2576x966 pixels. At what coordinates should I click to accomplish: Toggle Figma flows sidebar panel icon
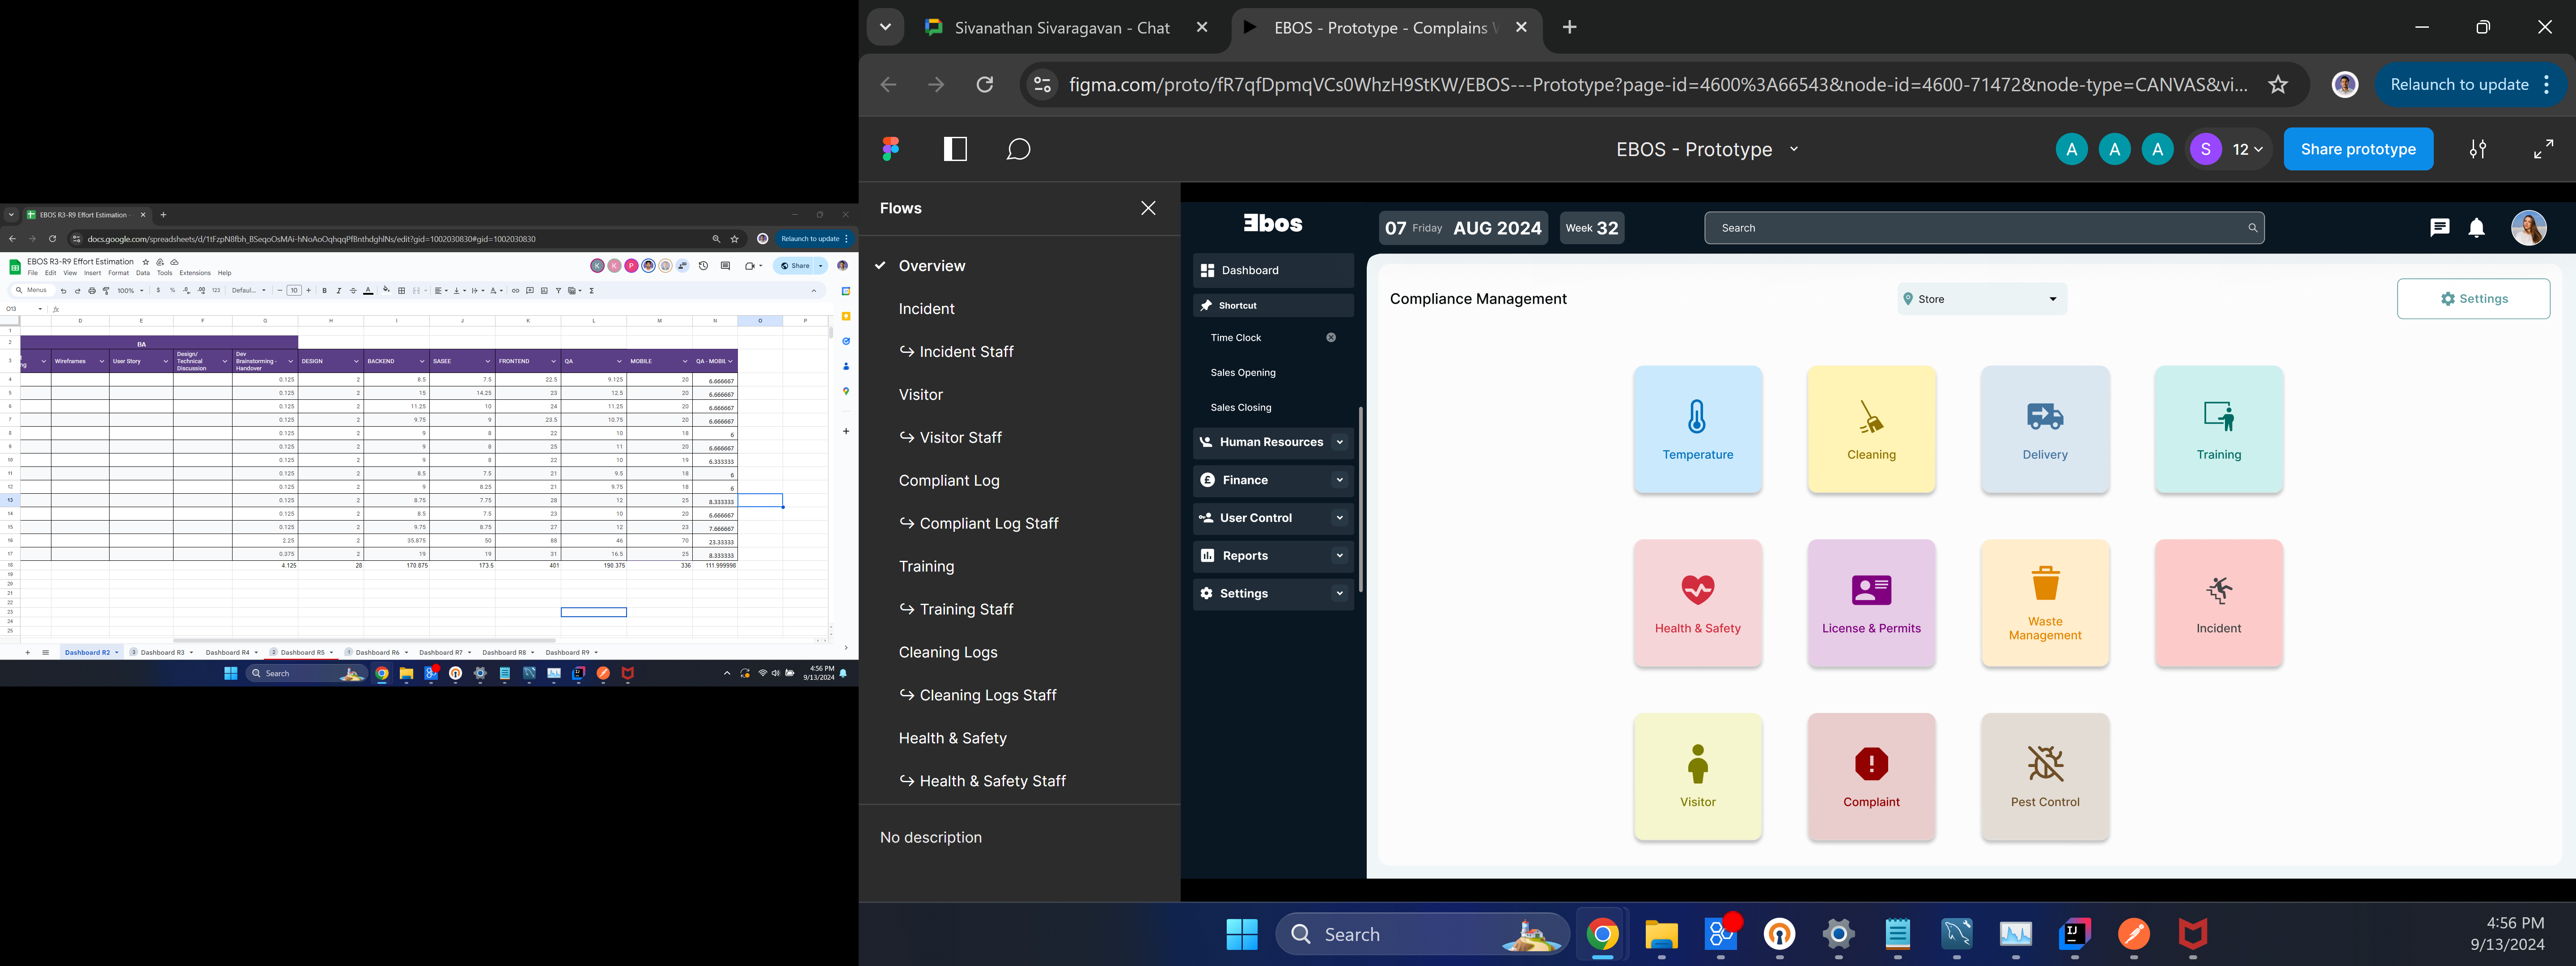coord(955,149)
